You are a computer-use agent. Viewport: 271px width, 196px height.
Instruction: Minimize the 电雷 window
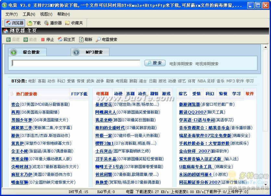251,6
